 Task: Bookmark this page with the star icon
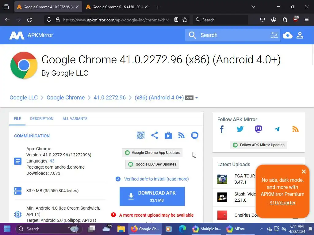pyautogui.click(x=185, y=20)
